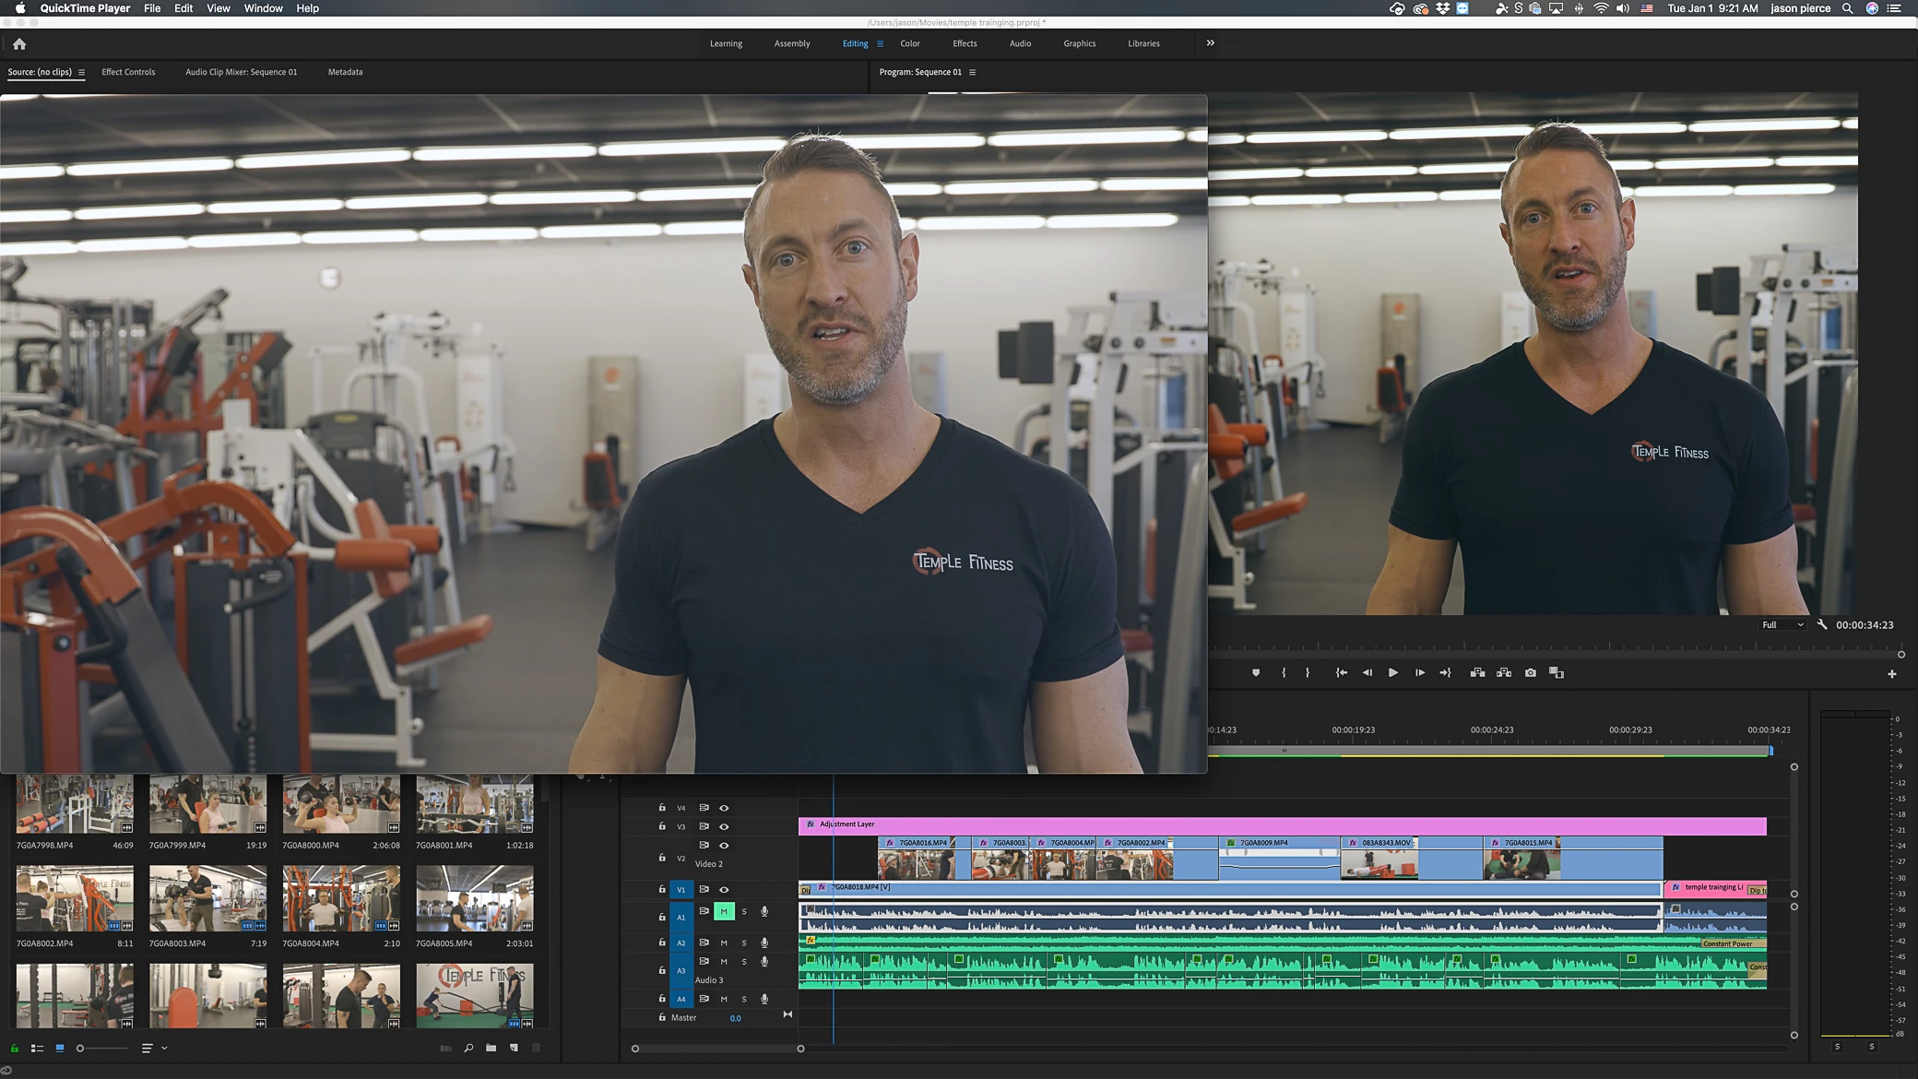1918x1079 pixels.
Task: Click the Add Marker button
Action: coord(1255,673)
